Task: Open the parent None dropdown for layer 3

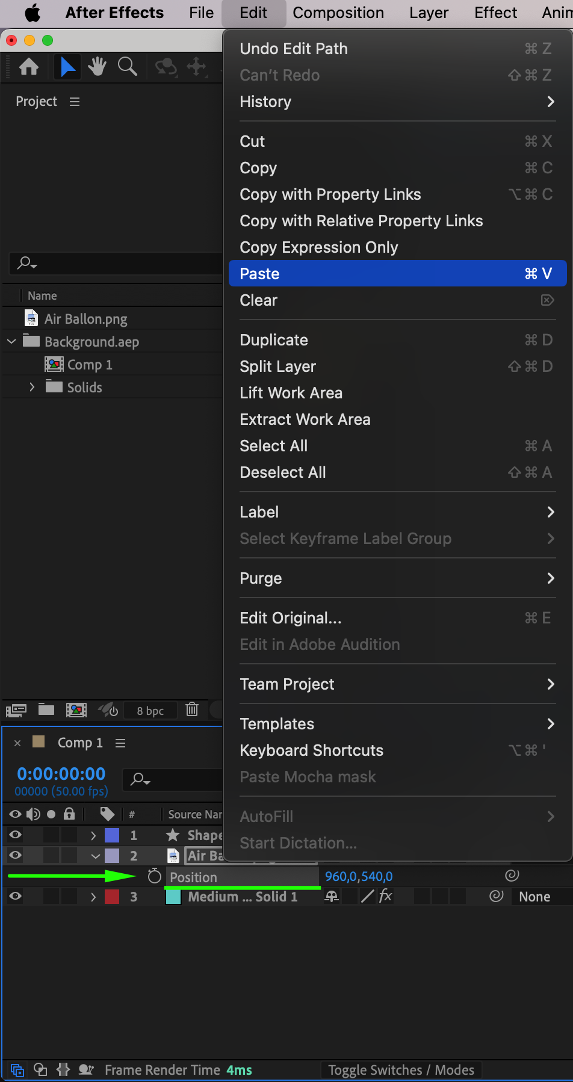Action: click(543, 897)
